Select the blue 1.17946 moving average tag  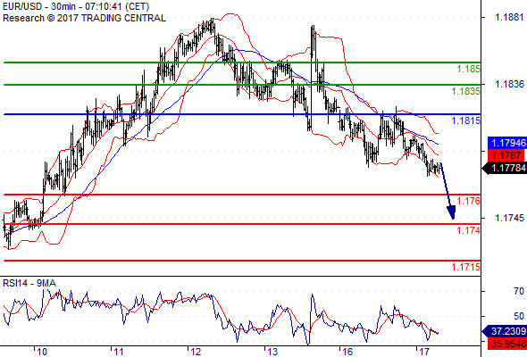(x=507, y=143)
